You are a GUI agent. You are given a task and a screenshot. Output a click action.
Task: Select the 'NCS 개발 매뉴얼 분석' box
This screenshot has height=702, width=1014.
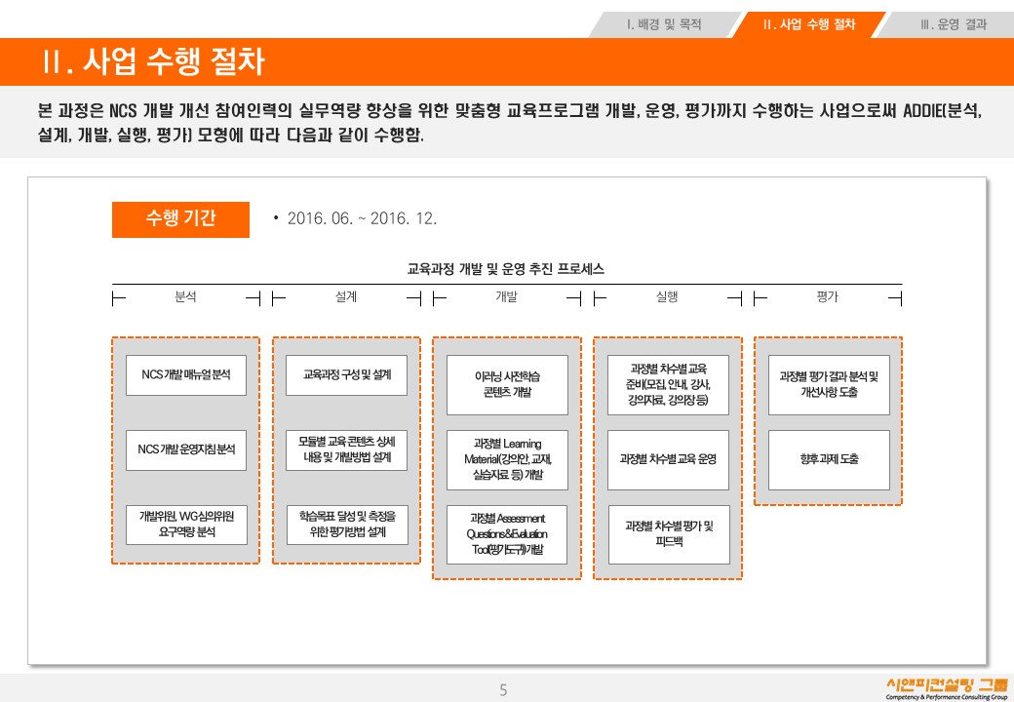point(186,375)
